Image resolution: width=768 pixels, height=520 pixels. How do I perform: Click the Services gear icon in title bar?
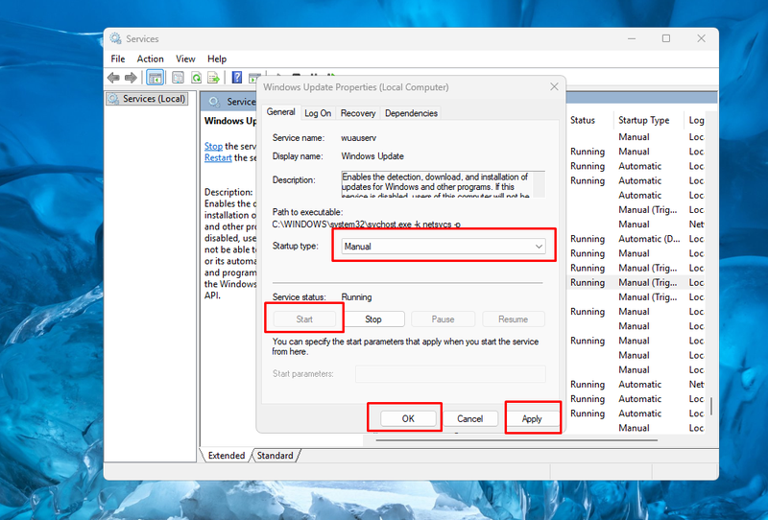click(x=115, y=38)
